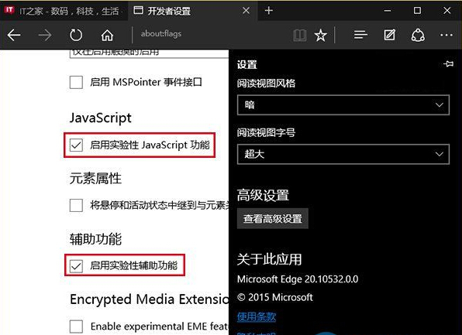Toggle 启用实验性辅助功能 checkbox

click(76, 266)
